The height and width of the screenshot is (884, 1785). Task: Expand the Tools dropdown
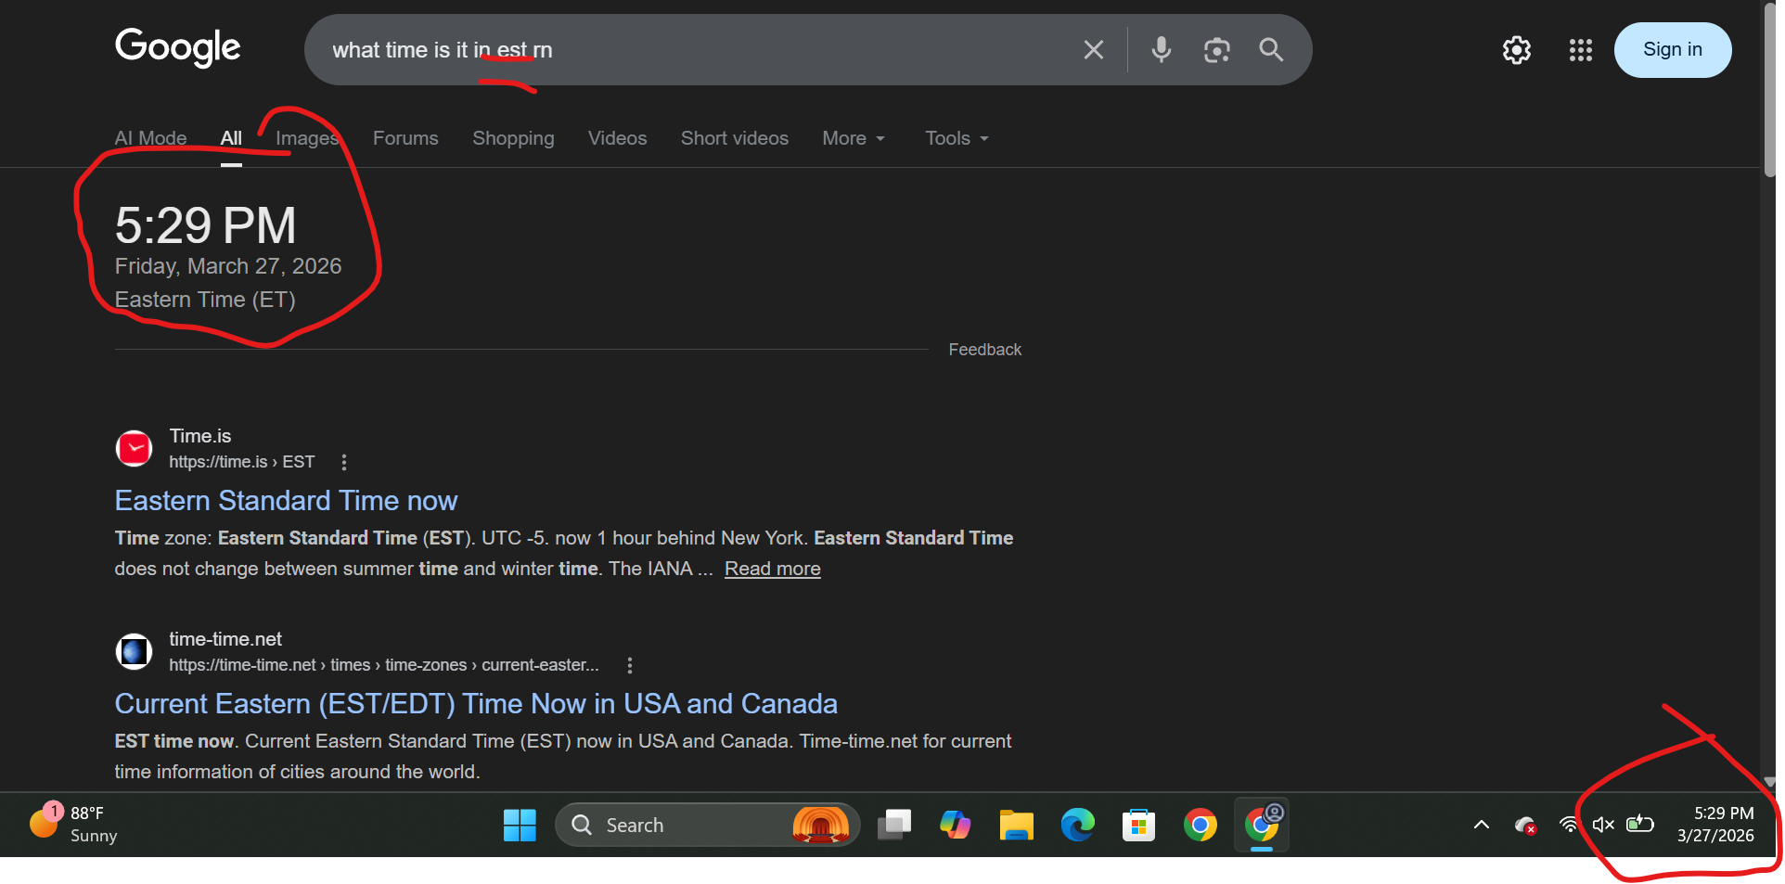click(956, 138)
